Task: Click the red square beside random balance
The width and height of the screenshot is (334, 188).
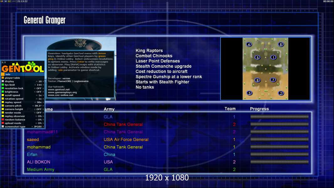Action: click(3, 119)
